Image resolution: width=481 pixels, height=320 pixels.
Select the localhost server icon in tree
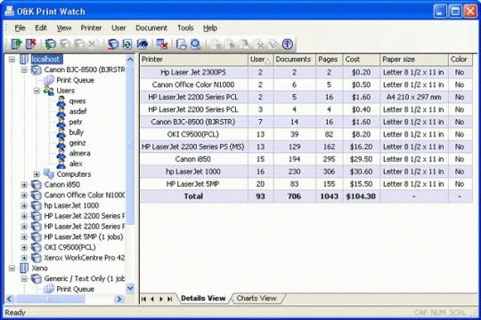(24, 59)
